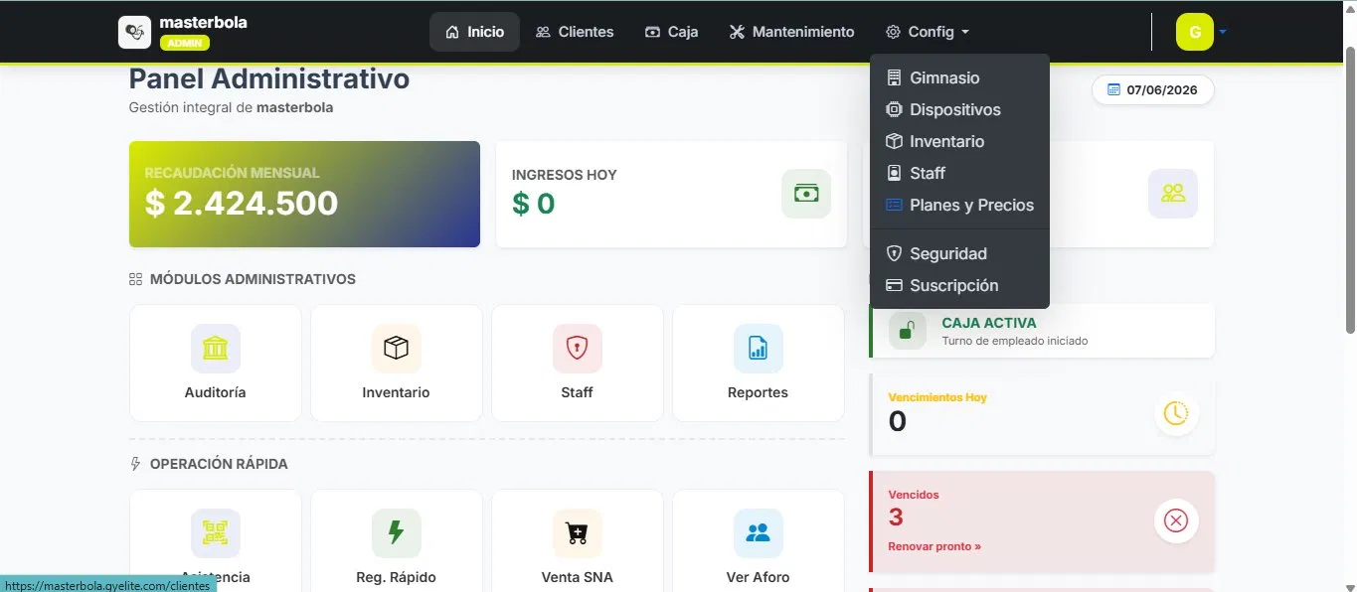Open the Reportes module icon
This screenshot has height=592, width=1357.
coord(758,349)
